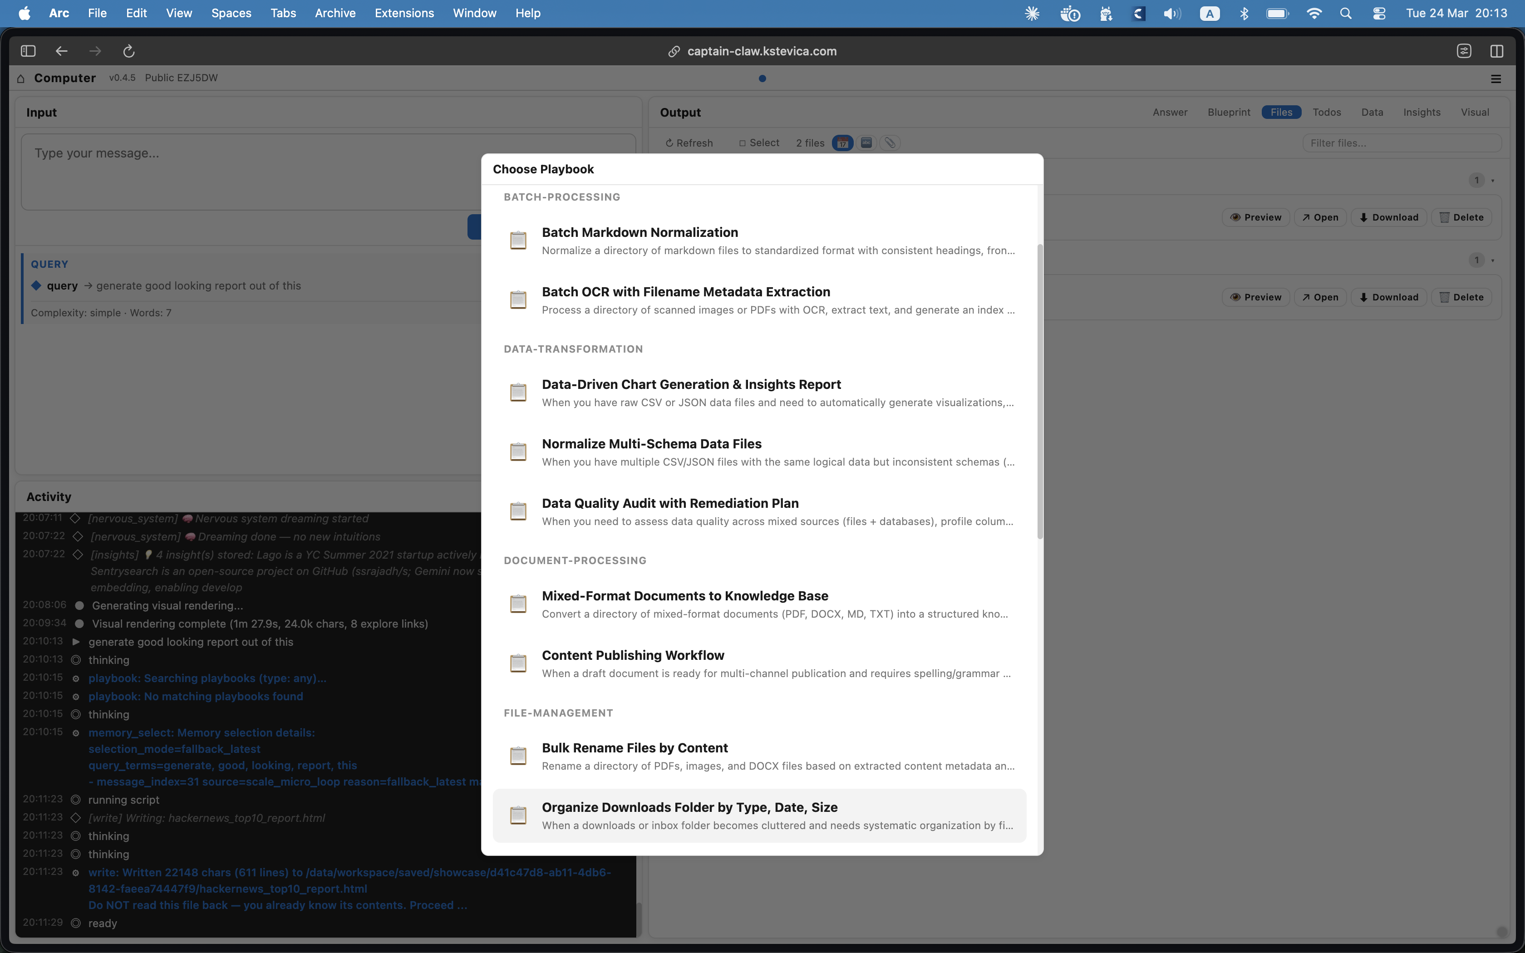Preview the second file in Output

tap(1255, 298)
